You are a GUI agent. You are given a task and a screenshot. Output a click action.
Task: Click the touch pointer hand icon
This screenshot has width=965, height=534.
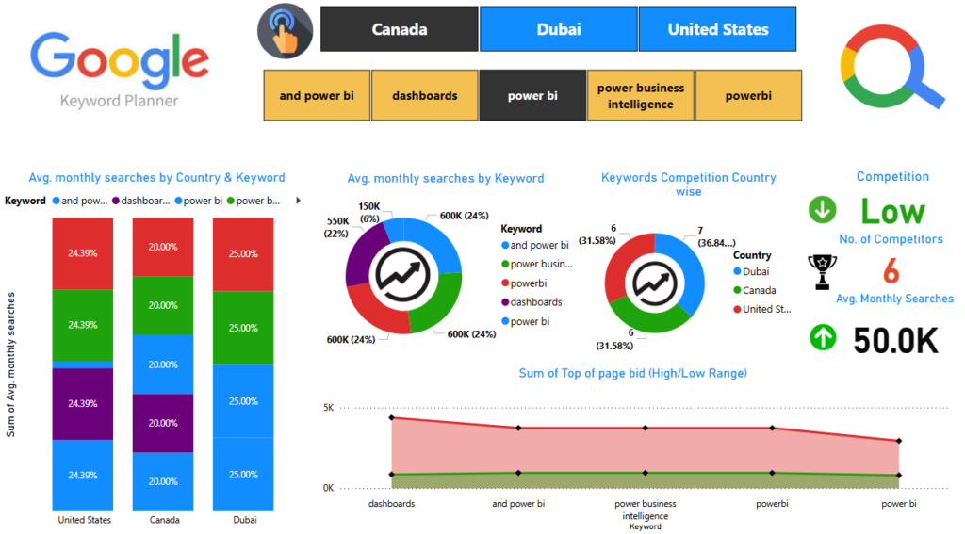coord(285,31)
